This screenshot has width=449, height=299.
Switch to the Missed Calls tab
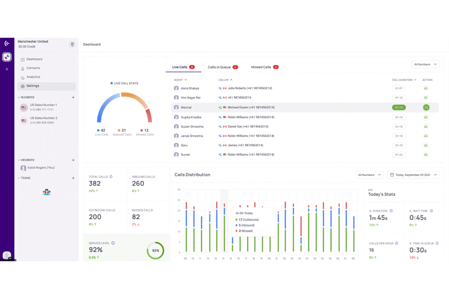[x=265, y=67]
